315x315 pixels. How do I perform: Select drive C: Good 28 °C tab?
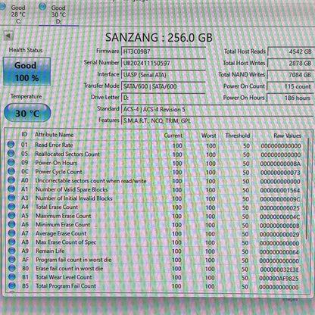pos(14,14)
